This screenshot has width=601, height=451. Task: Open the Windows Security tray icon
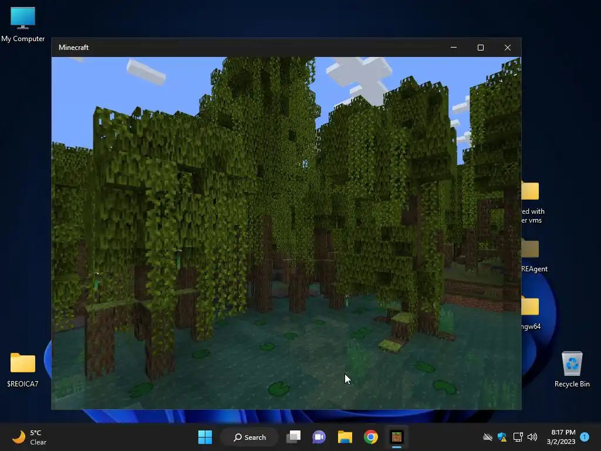pos(502,437)
